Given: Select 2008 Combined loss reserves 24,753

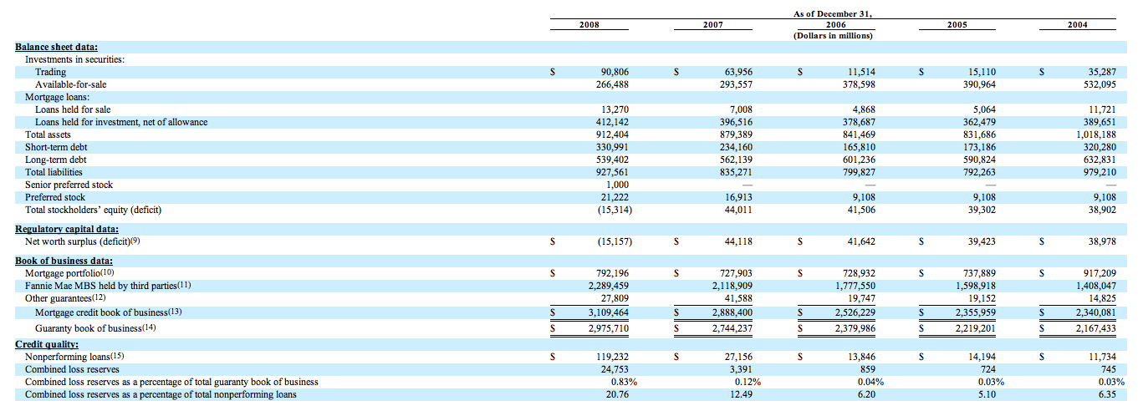Looking at the screenshot, I should (x=615, y=369).
